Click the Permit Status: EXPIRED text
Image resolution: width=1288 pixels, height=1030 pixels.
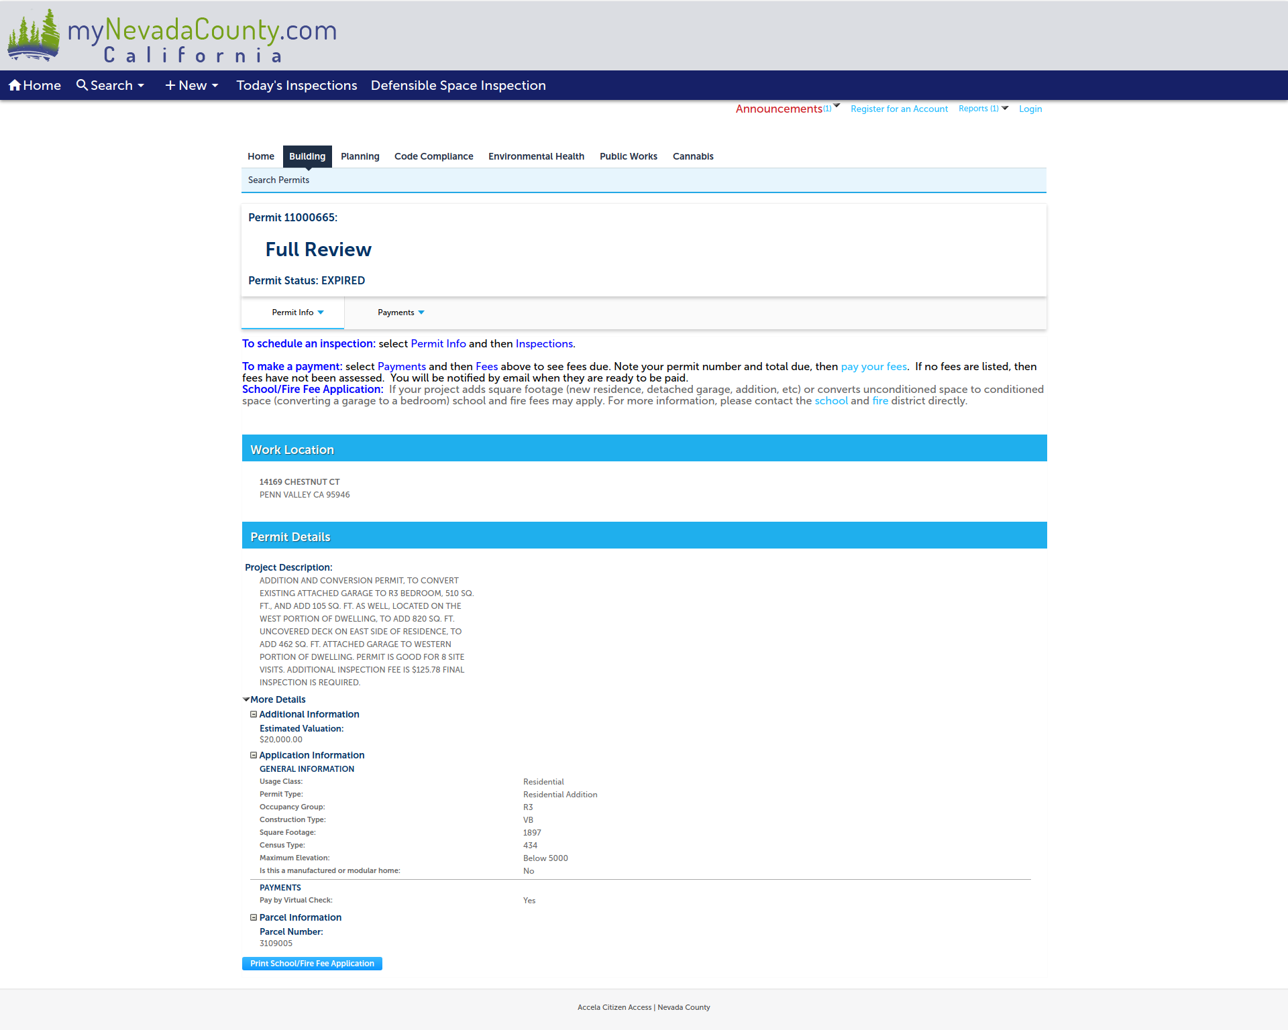click(x=307, y=280)
